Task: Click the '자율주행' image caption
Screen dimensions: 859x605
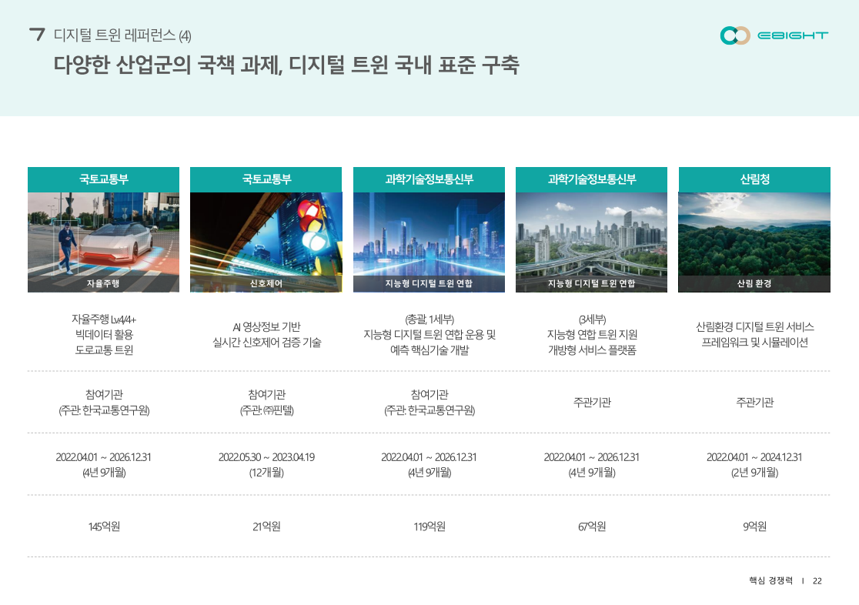Action: tap(103, 283)
